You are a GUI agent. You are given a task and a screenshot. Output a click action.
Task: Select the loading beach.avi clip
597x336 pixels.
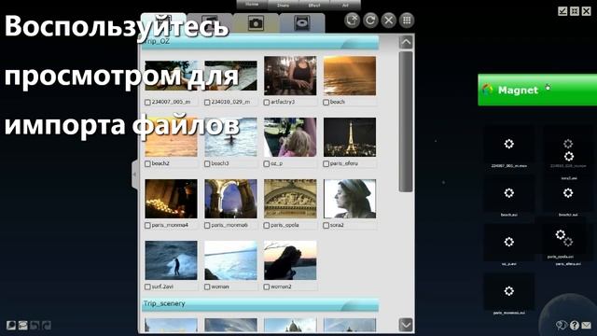coord(509,193)
